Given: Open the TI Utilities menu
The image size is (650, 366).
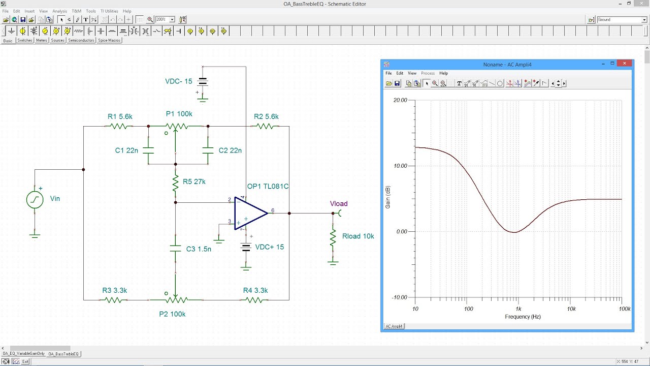Looking at the screenshot, I should coord(109,11).
